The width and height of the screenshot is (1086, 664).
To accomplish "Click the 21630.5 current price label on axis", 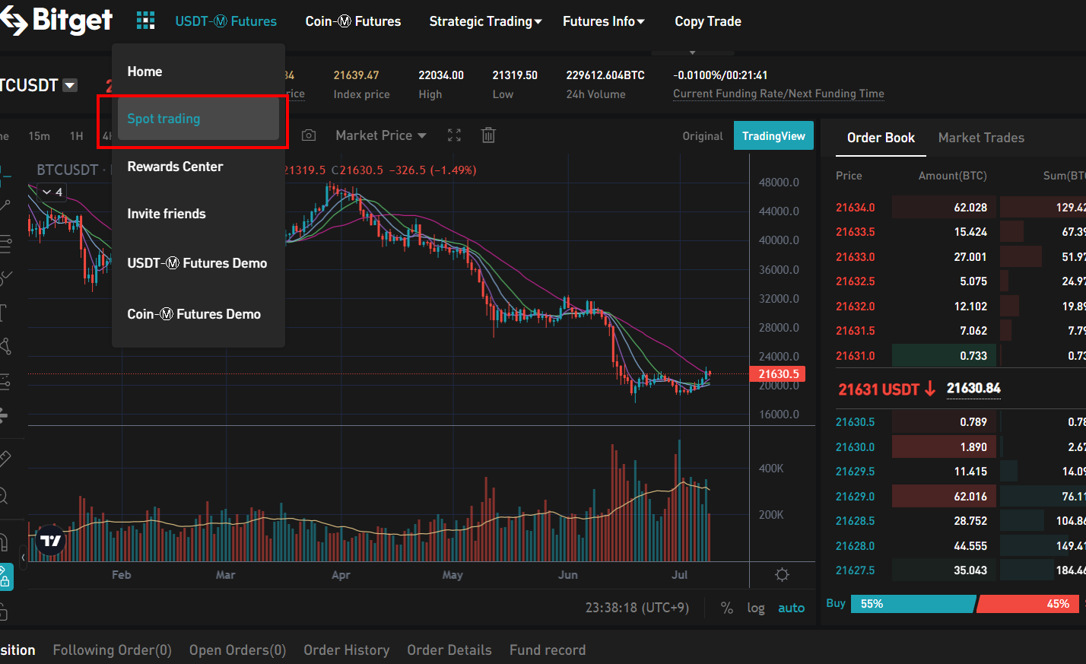I will [x=777, y=374].
